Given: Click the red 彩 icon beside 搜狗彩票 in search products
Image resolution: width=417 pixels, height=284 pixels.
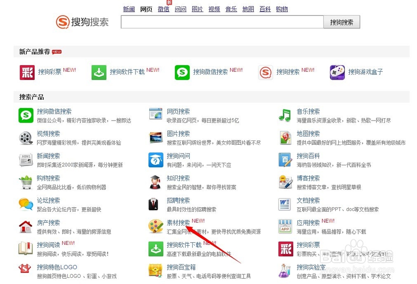Looking at the screenshot, I should coord(286,249).
